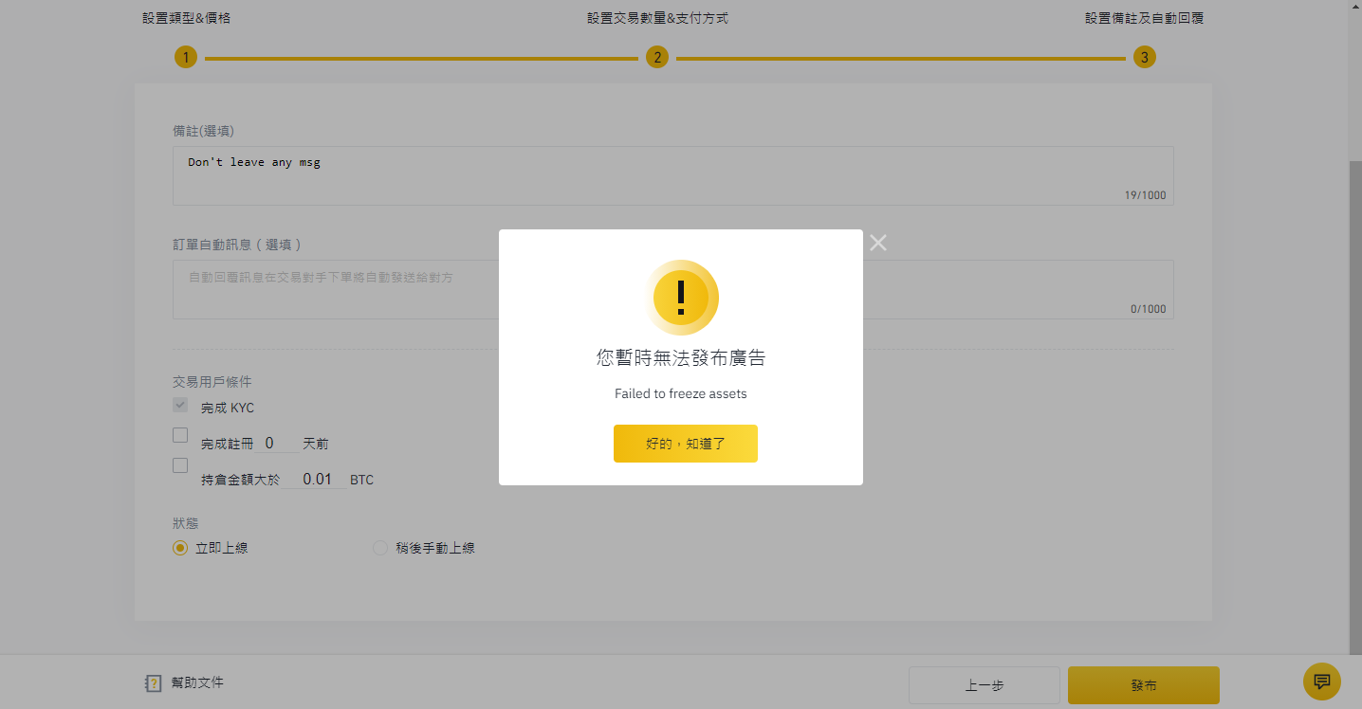The height and width of the screenshot is (709, 1362).
Task: Select the step 2 circle indicator
Action: point(657,57)
